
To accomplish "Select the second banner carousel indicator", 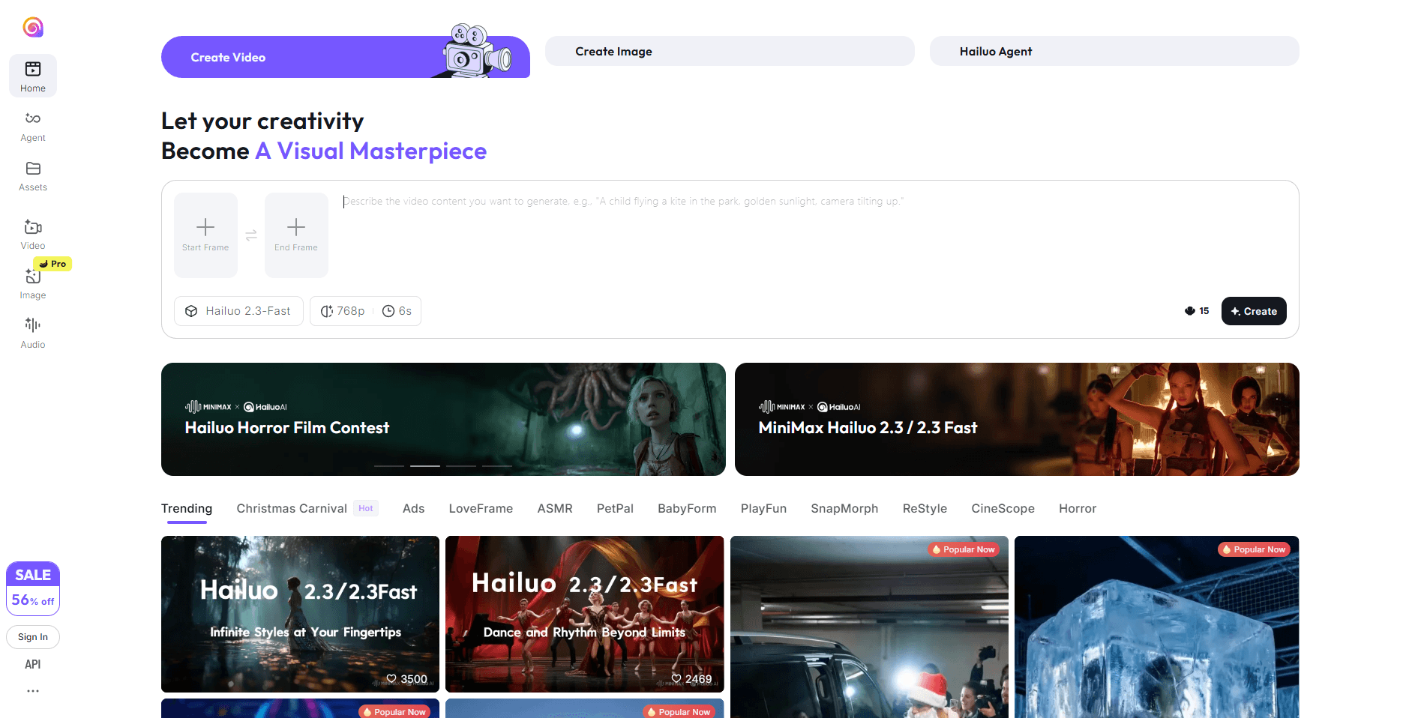I will tap(425, 466).
